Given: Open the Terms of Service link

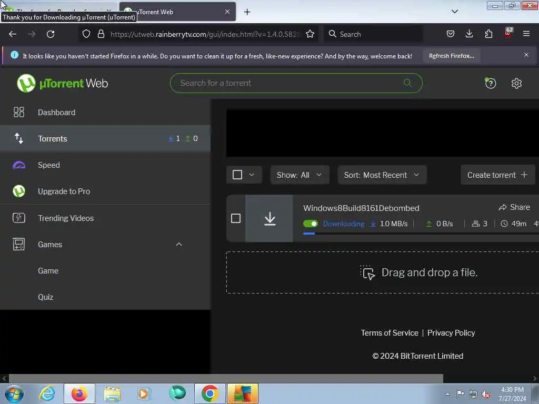Looking at the screenshot, I should coord(390,333).
